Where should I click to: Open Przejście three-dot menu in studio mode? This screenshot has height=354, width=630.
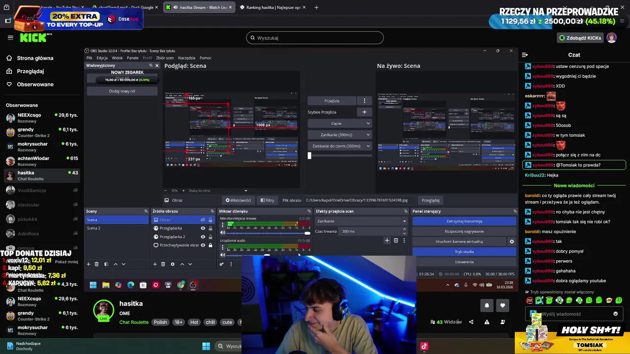tap(364, 101)
